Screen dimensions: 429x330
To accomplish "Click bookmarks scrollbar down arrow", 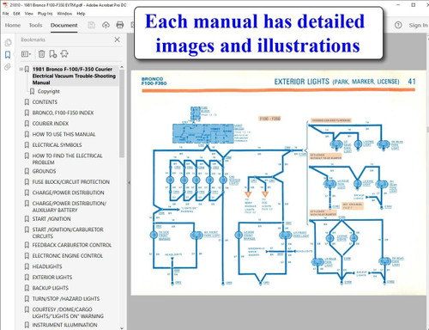I will (122, 327).
